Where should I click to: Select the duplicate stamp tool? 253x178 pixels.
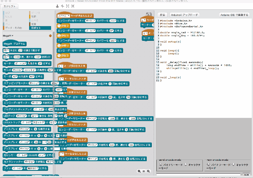pos(57,6)
